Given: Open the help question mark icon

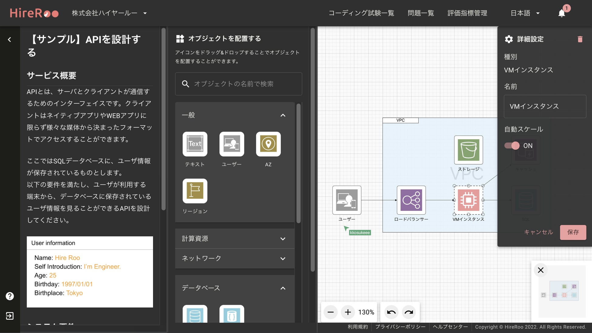Looking at the screenshot, I should coord(10,296).
